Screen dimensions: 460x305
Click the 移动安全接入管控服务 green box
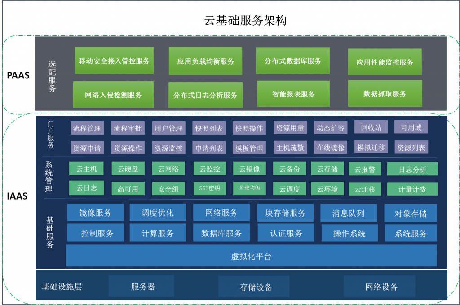[x=114, y=61]
